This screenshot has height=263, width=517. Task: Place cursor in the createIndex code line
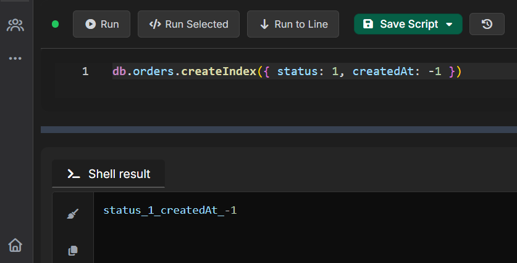[x=287, y=71]
